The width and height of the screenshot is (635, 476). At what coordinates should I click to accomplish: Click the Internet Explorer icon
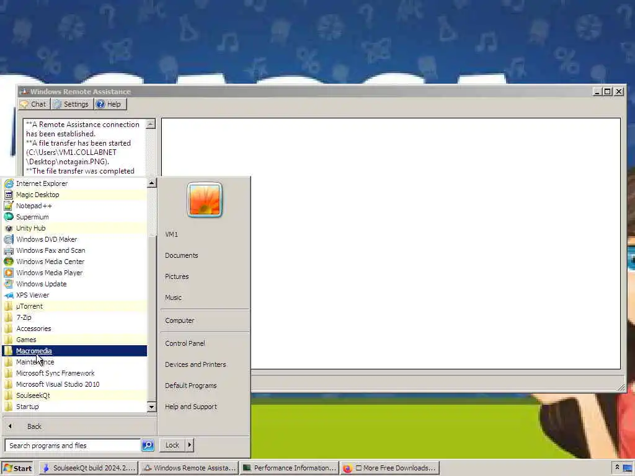9,183
